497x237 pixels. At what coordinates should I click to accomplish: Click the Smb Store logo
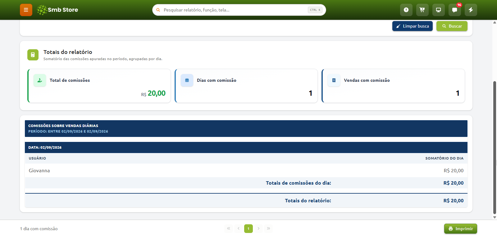coord(57,10)
